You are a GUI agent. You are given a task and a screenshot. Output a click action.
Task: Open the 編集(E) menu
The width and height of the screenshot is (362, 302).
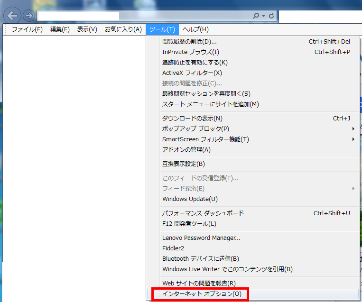(x=60, y=29)
